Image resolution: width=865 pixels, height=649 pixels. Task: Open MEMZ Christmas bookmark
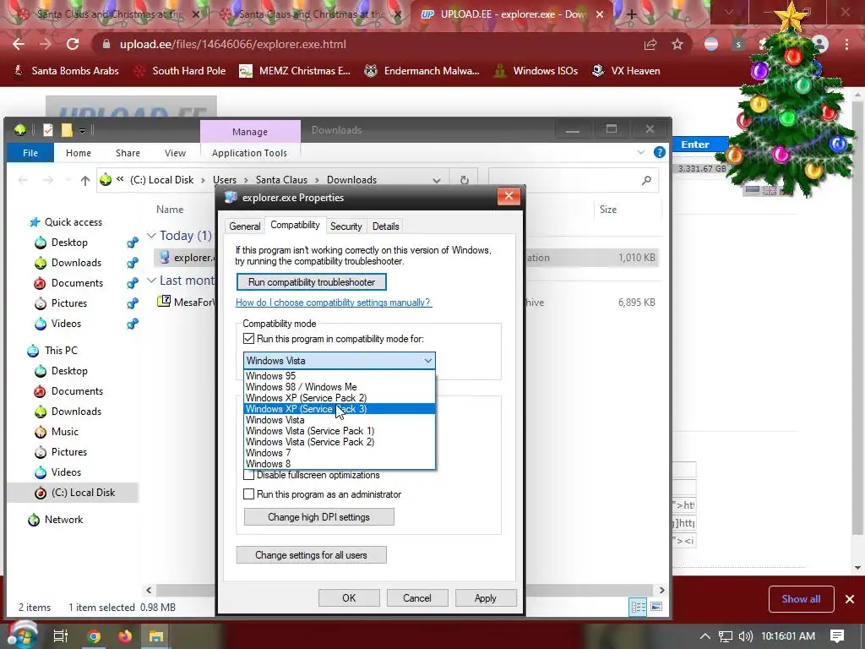[295, 71]
